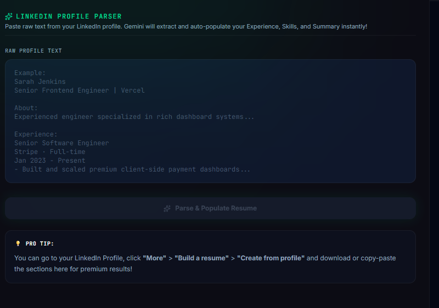The image size is (439, 308).
Task: Click the bold "More" text in tip
Action: pos(155,258)
